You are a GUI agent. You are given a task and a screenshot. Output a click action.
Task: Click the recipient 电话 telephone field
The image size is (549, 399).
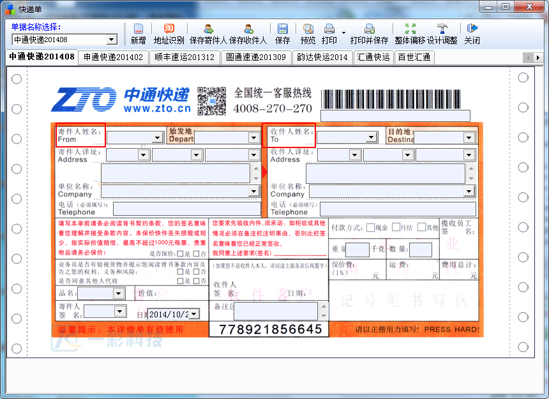pos(398,209)
